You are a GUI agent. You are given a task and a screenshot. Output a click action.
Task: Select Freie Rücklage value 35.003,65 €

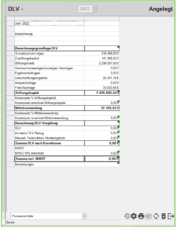(x=111, y=88)
